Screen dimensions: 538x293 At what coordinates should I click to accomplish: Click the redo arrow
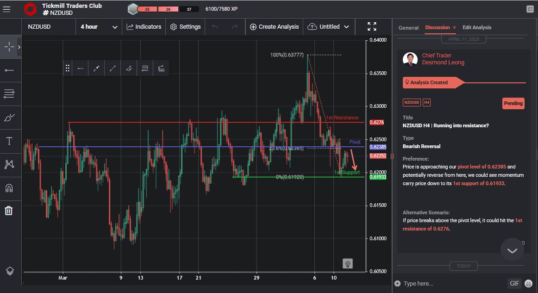point(235,27)
